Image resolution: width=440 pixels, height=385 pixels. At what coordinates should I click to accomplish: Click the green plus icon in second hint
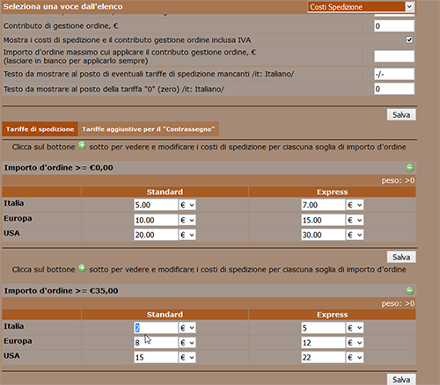coord(83,268)
